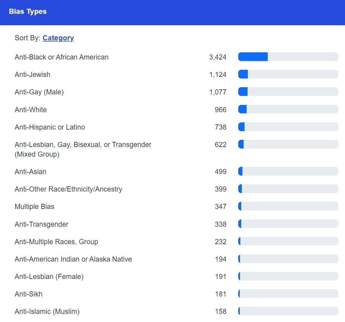Select the Anti-Jewish bar indicator
Screen dimensions: 345x322
pyautogui.click(x=288, y=74)
